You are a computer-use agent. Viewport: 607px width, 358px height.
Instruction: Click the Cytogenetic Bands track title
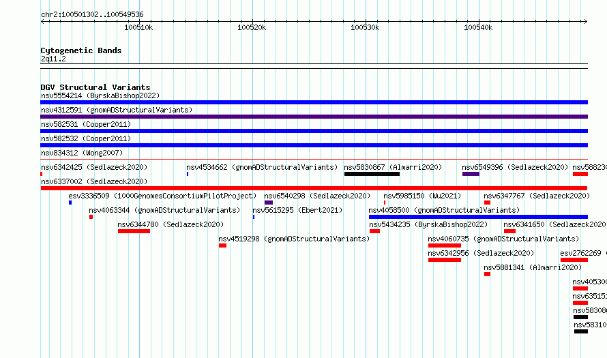click(81, 50)
